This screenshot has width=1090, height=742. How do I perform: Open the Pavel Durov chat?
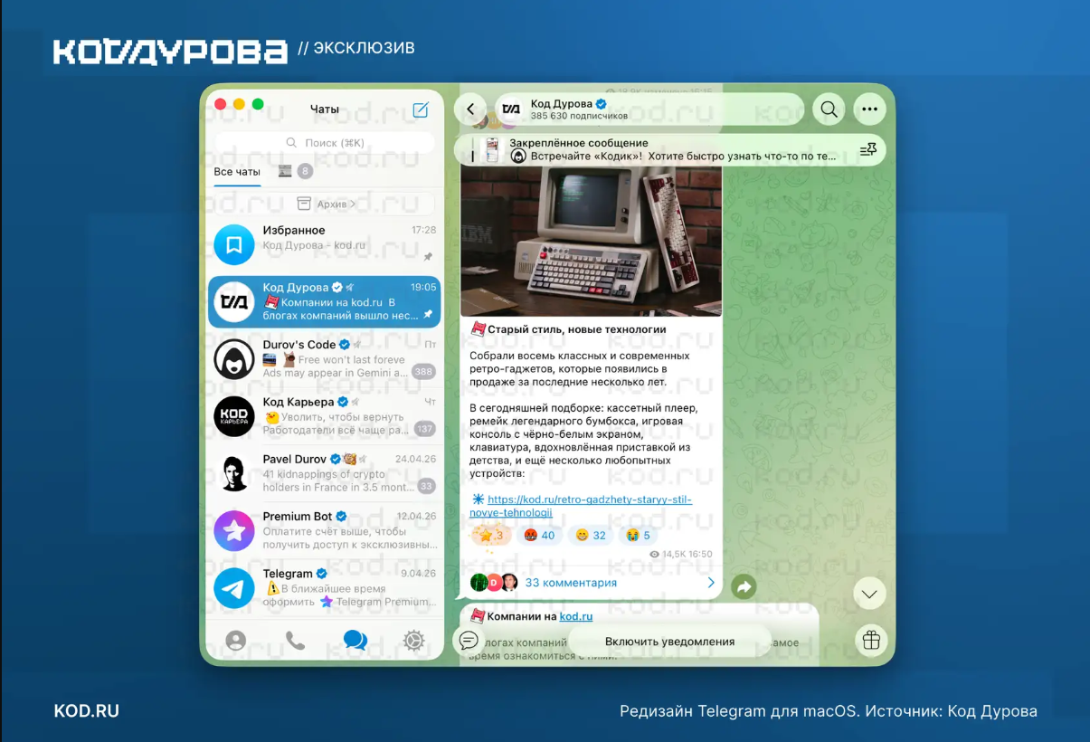(x=325, y=472)
